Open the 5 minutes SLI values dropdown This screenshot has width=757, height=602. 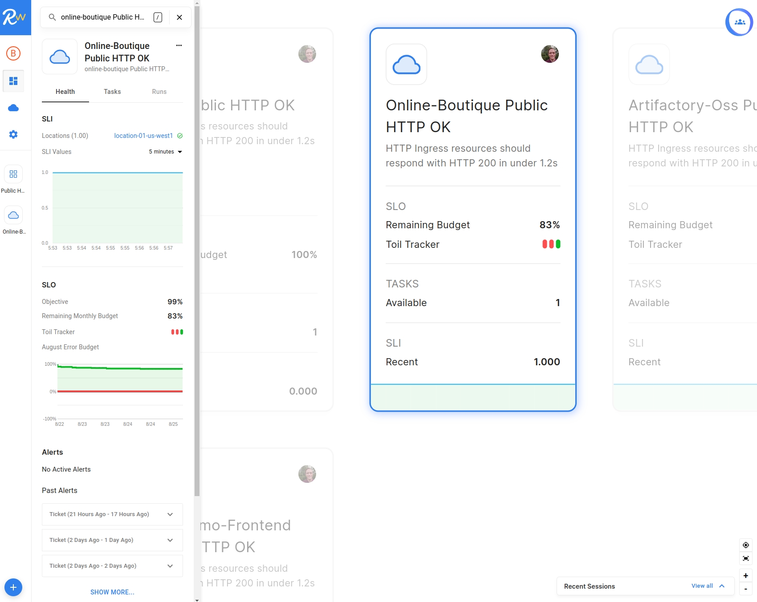coord(166,152)
